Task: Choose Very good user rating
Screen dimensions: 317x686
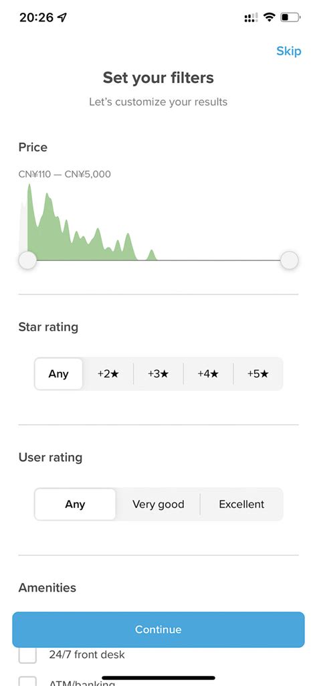Action: click(158, 504)
